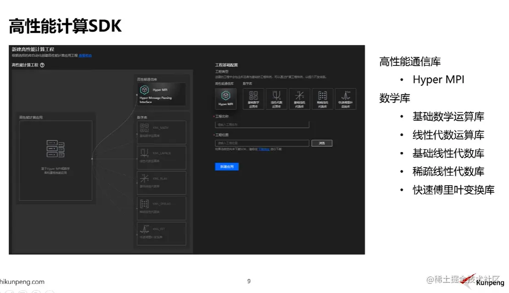Click the blue 新建应用 button

(x=227, y=166)
